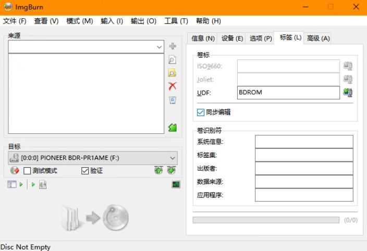Open the 文件 (F) menu

click(15, 21)
